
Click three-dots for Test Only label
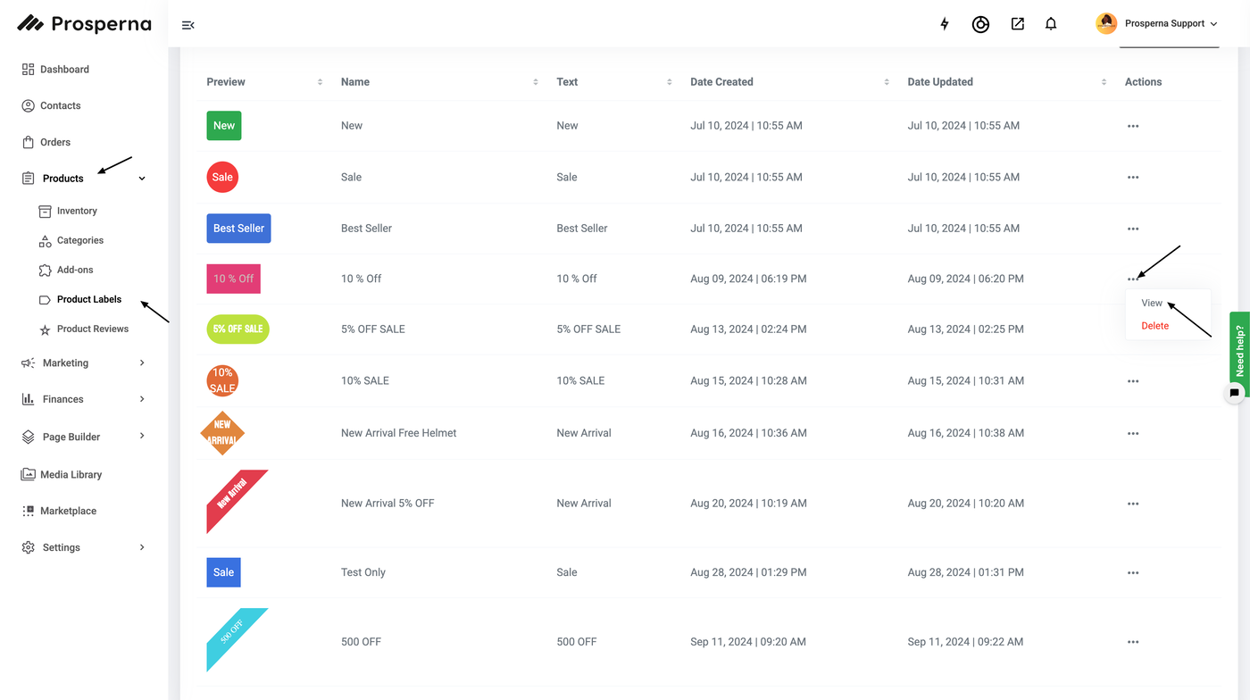point(1133,573)
